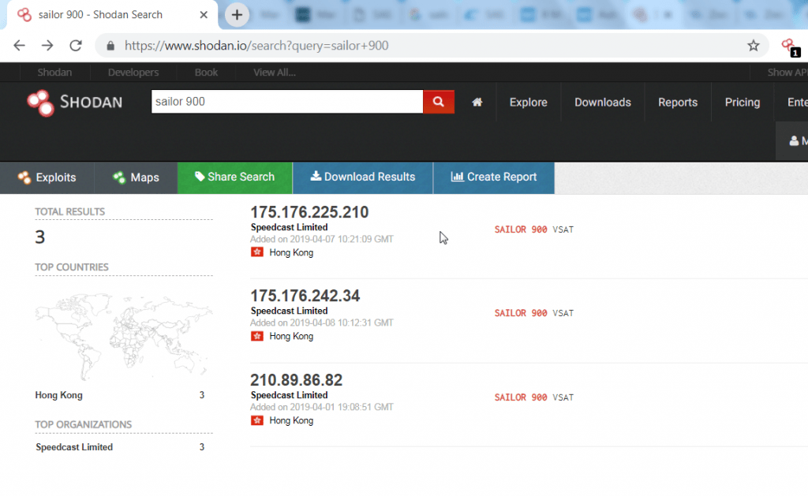Open the Downloads menu item

602,102
